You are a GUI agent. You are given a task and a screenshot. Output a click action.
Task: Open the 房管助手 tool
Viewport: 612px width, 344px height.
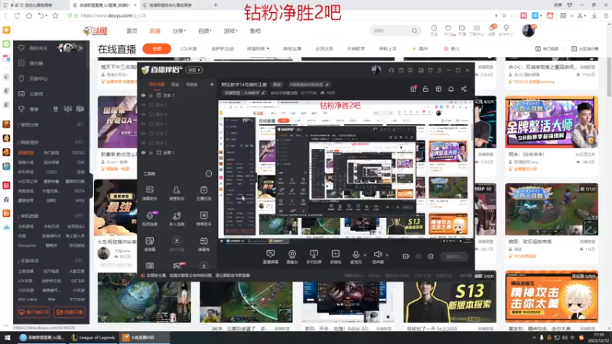point(177,193)
